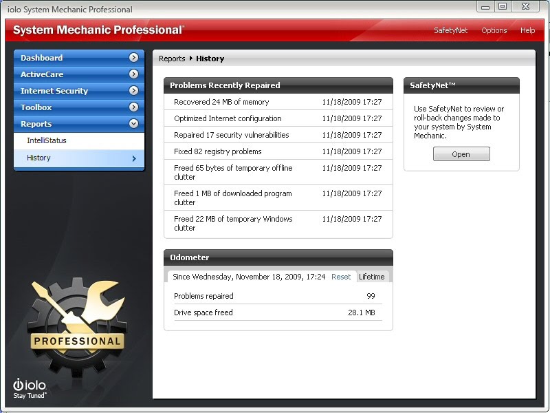550x413 pixels.
Task: Open Options in the top bar
Action: [x=494, y=30]
